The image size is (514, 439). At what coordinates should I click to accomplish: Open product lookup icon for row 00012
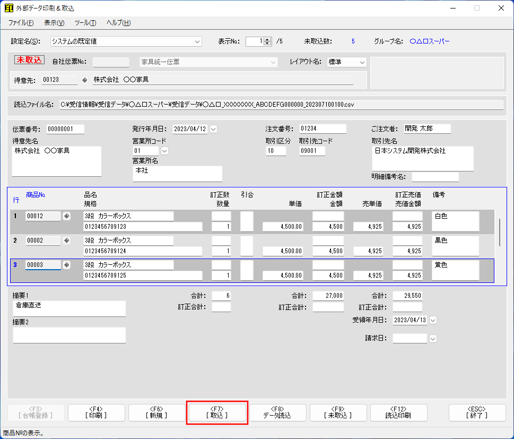[66, 216]
